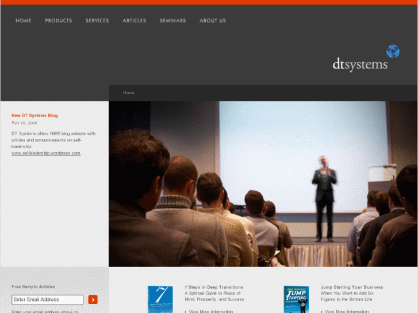The image size is (418, 313).
Task: Open the Jump Starting book cover thumbnail
Action: point(296,299)
